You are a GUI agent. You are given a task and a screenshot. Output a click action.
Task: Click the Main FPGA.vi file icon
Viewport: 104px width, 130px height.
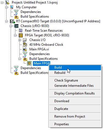[25, 49]
